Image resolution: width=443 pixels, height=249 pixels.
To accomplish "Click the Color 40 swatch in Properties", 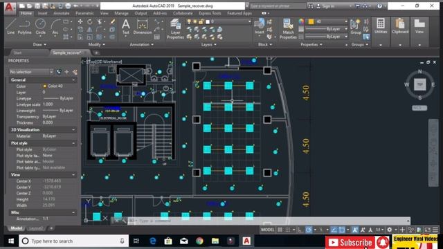I will click(44, 86).
